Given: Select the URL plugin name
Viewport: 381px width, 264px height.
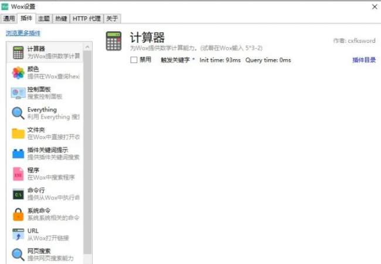Looking at the screenshot, I should pyautogui.click(x=33, y=231).
